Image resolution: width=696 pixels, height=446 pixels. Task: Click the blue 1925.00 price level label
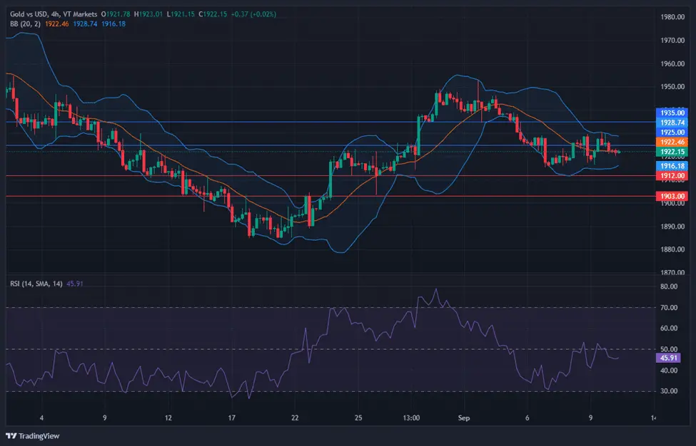pyautogui.click(x=671, y=133)
